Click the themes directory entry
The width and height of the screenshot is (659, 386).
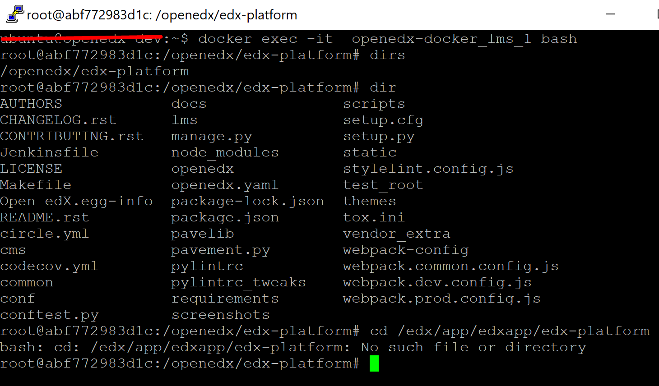point(369,201)
